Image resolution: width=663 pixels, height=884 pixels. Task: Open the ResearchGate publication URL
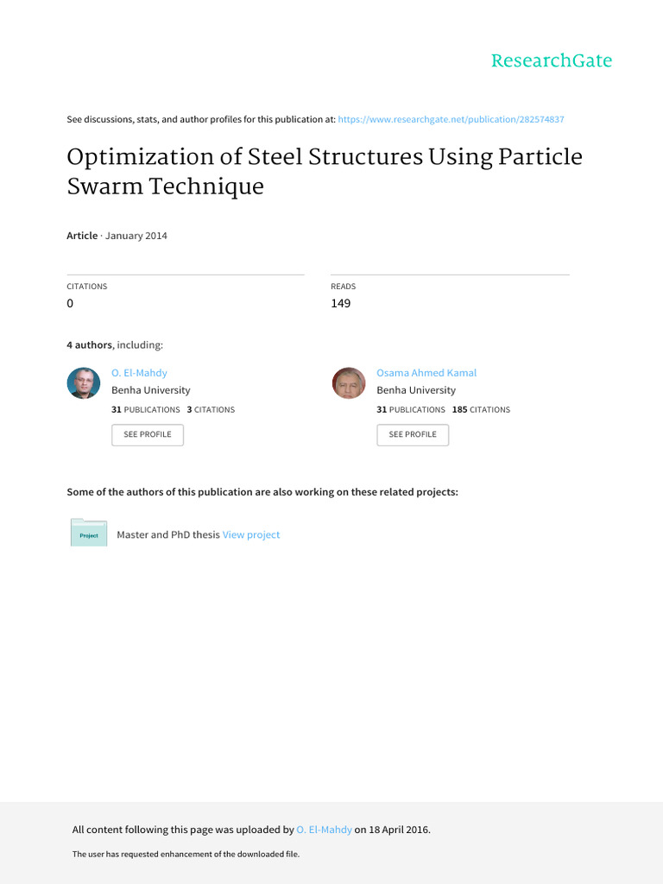click(451, 119)
